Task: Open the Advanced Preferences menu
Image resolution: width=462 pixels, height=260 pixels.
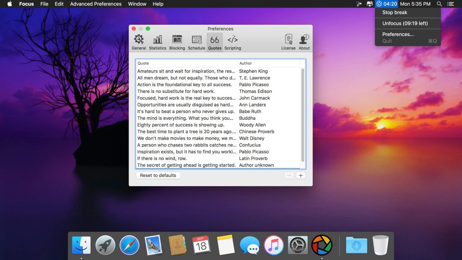Action: (x=96, y=4)
